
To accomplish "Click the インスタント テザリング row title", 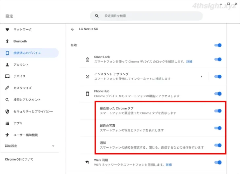I will coord(111,74).
